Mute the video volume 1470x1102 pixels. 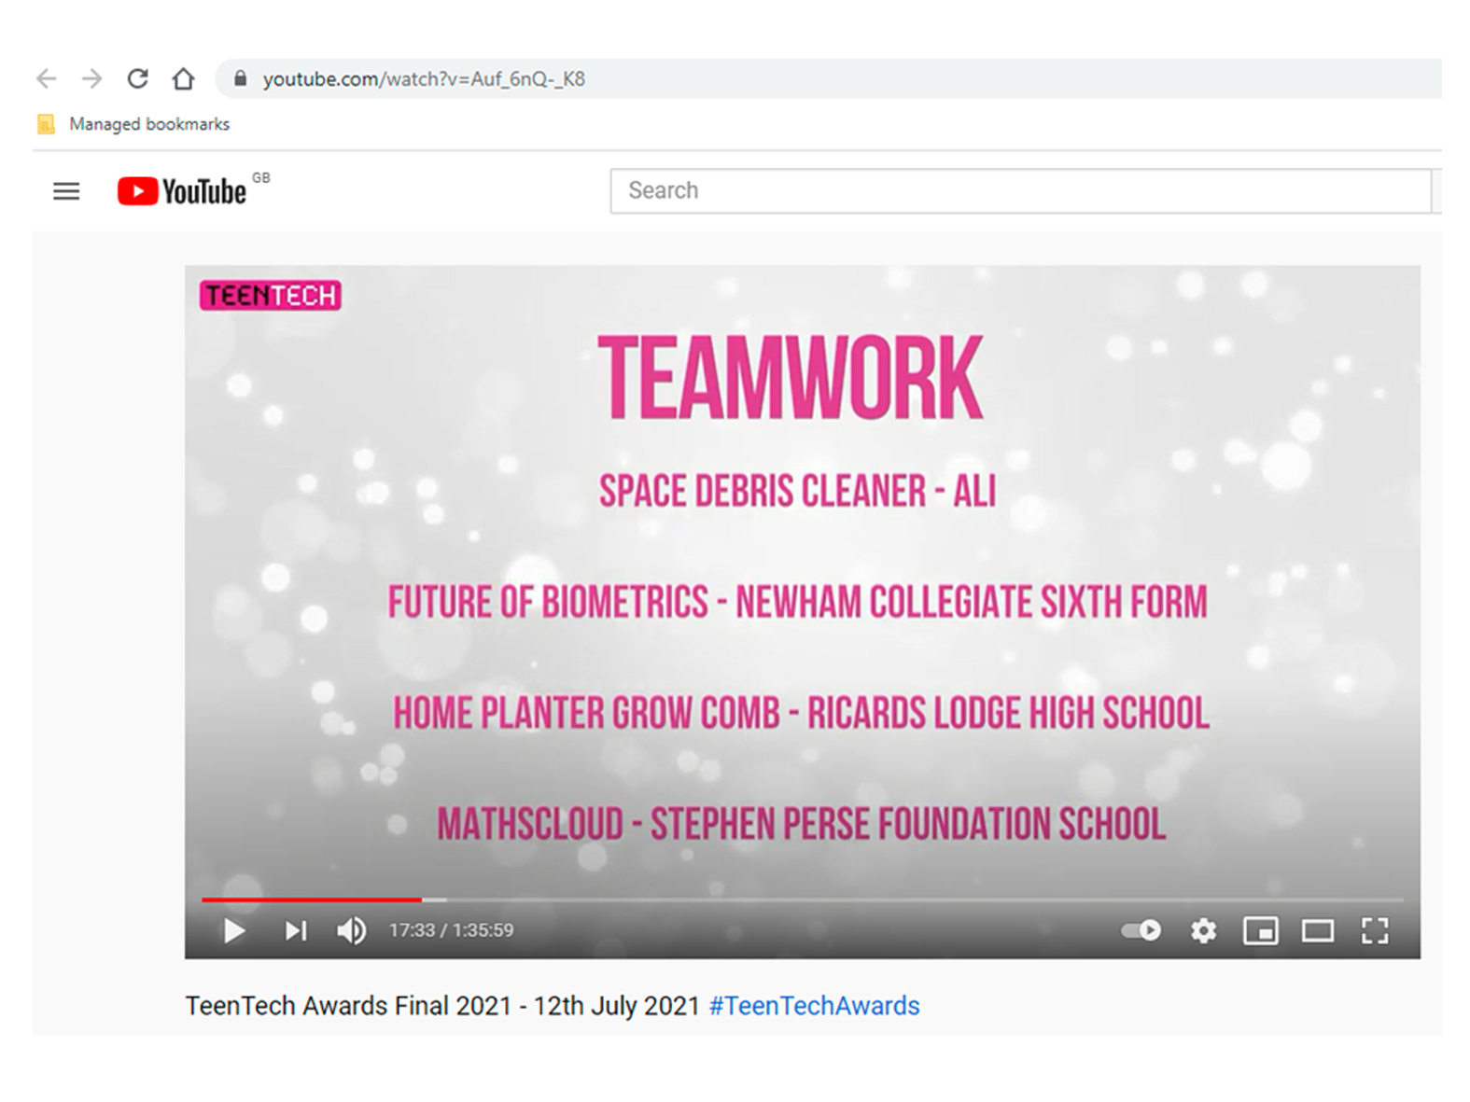(352, 930)
